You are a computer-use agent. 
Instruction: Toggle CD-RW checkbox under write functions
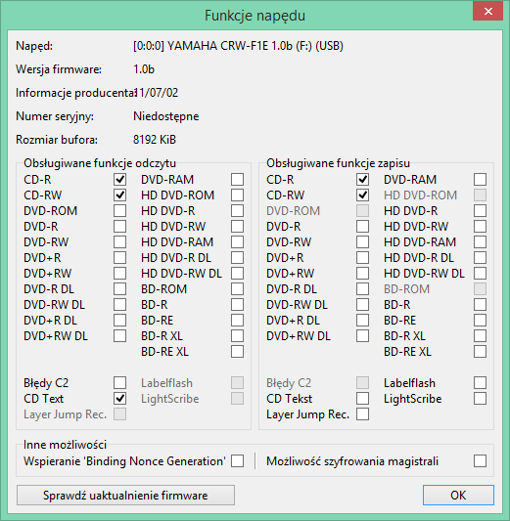tap(362, 195)
